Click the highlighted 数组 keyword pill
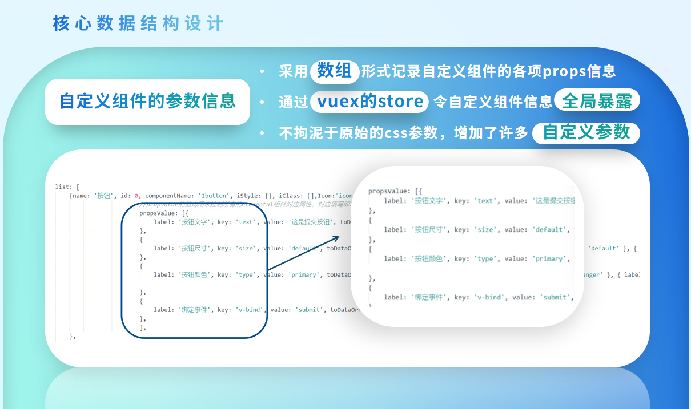This screenshot has width=691, height=409. click(334, 72)
